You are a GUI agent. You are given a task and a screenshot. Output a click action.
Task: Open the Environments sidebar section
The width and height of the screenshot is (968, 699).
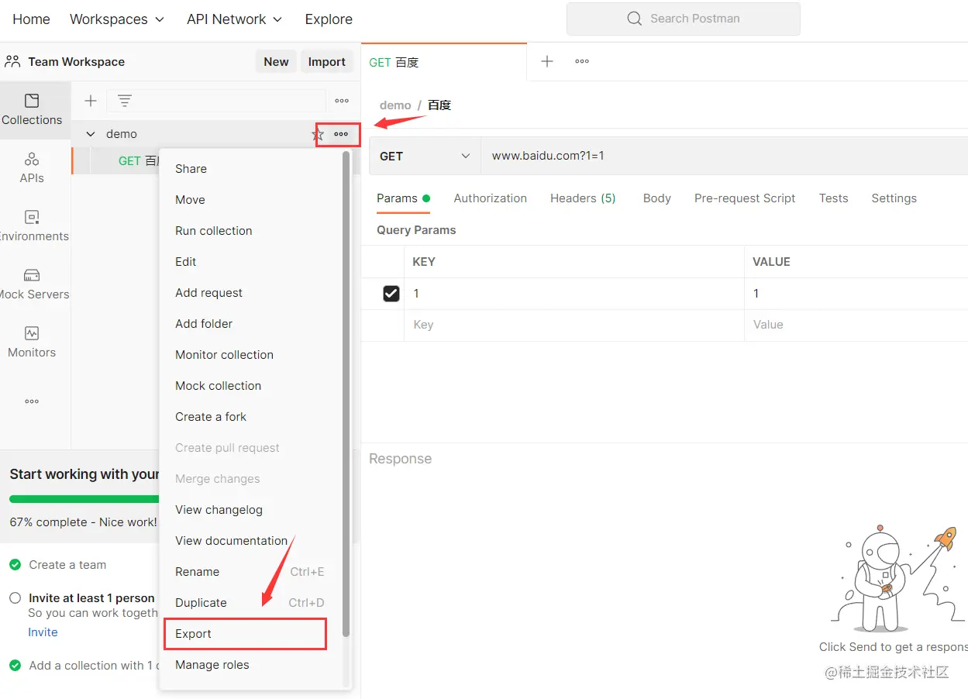(x=32, y=226)
